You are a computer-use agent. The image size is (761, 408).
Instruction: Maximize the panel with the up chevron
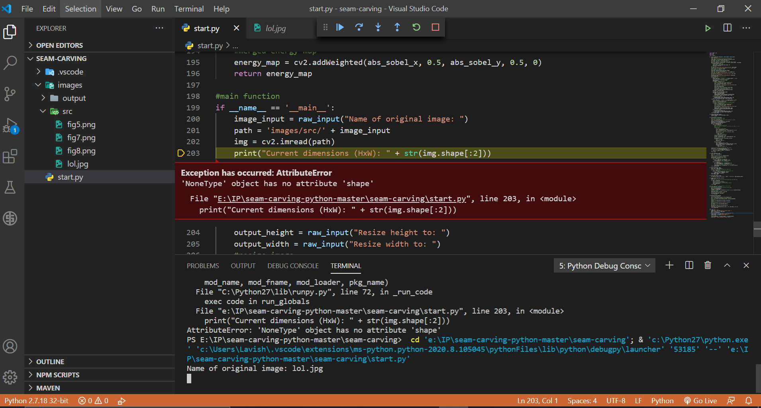pyautogui.click(x=727, y=265)
